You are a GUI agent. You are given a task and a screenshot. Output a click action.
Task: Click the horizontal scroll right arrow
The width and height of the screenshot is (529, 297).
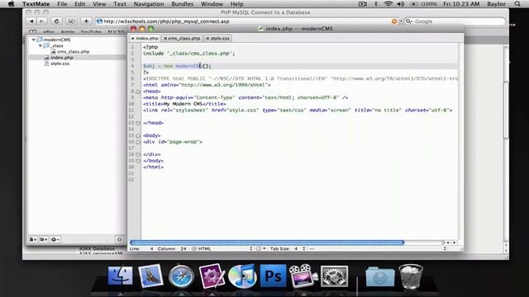click(x=454, y=243)
